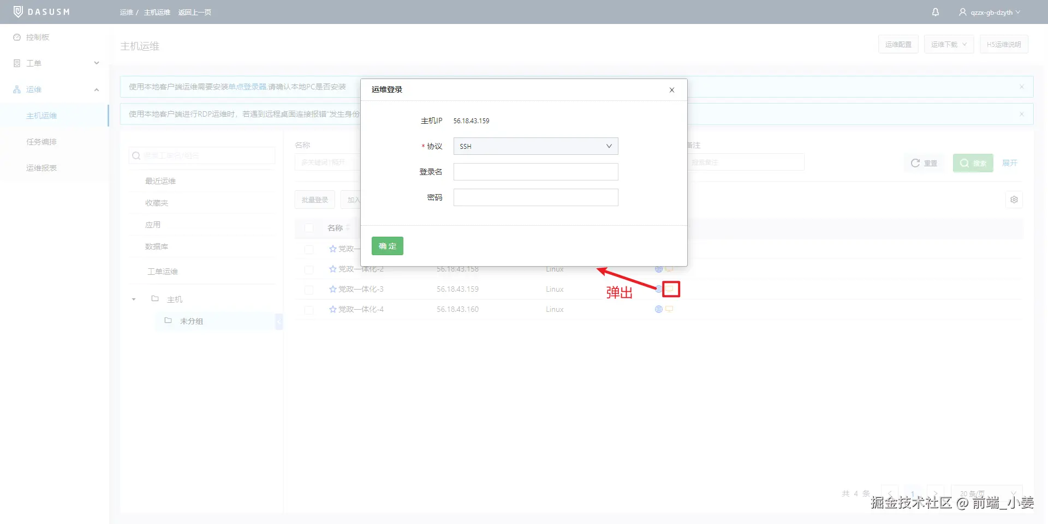The image size is (1048, 524).
Task: Select 工单运维 in the tree panel
Action: coord(163,272)
